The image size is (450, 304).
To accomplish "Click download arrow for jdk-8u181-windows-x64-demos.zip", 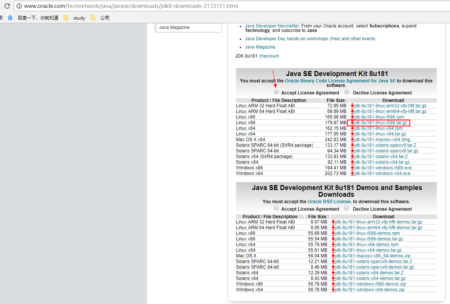I will coord(333,290).
